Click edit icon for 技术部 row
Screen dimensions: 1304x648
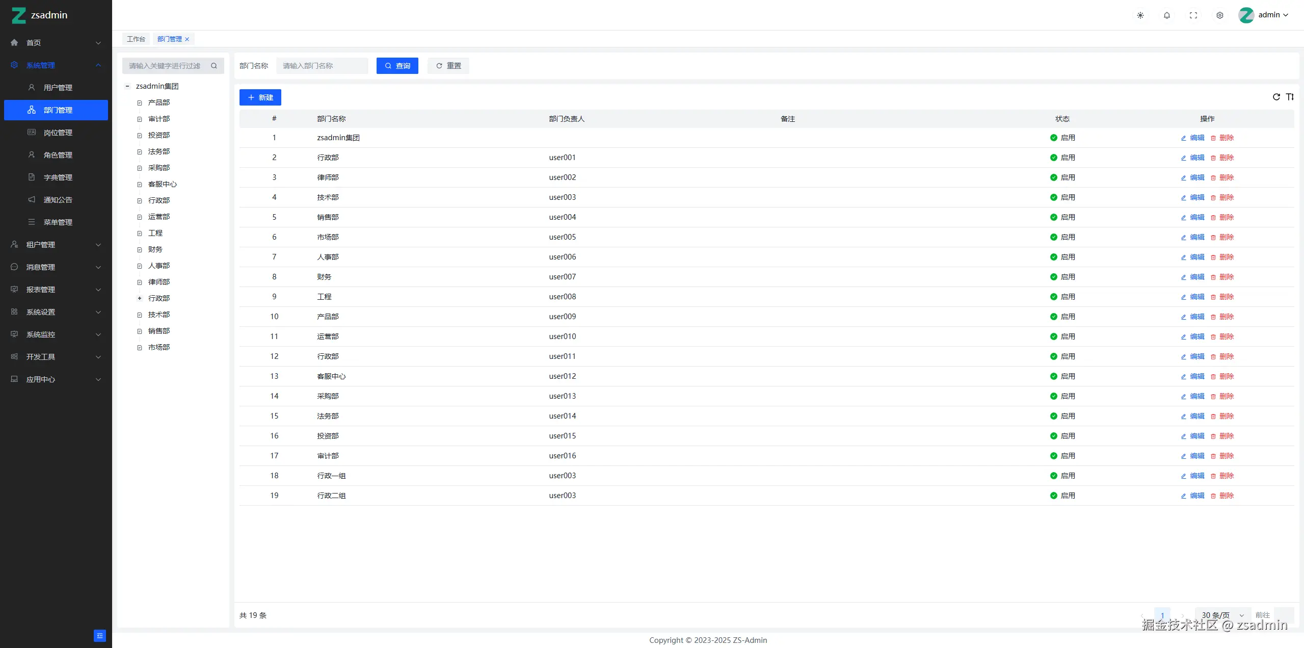(1184, 198)
